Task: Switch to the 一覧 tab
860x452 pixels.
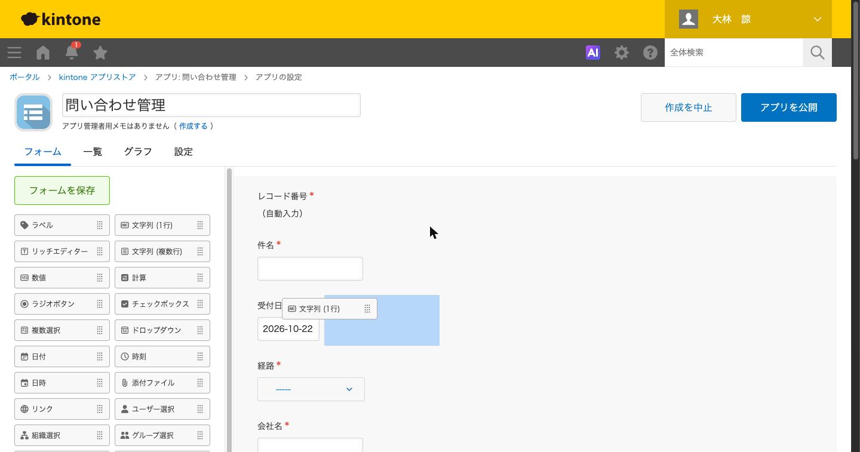Action: [x=93, y=152]
